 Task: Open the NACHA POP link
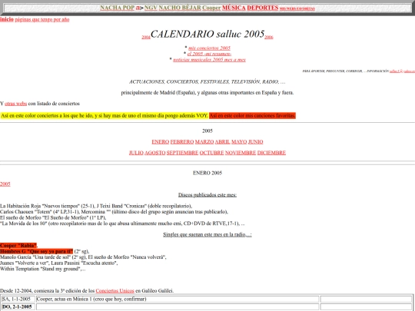coord(118,8)
